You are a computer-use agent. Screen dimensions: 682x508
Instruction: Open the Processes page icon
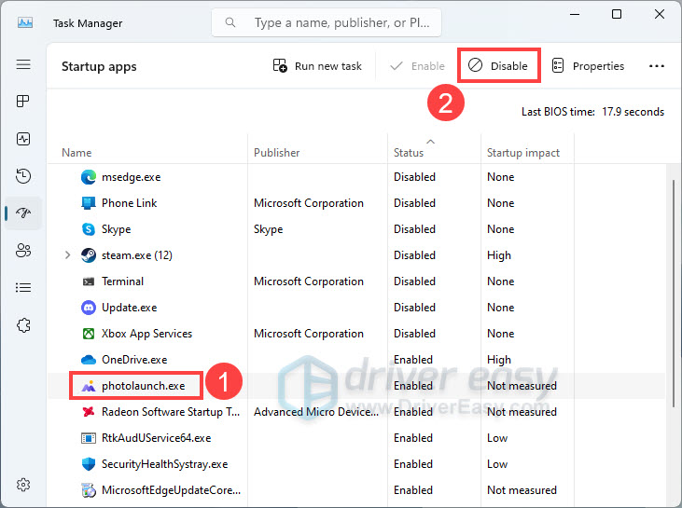point(23,102)
